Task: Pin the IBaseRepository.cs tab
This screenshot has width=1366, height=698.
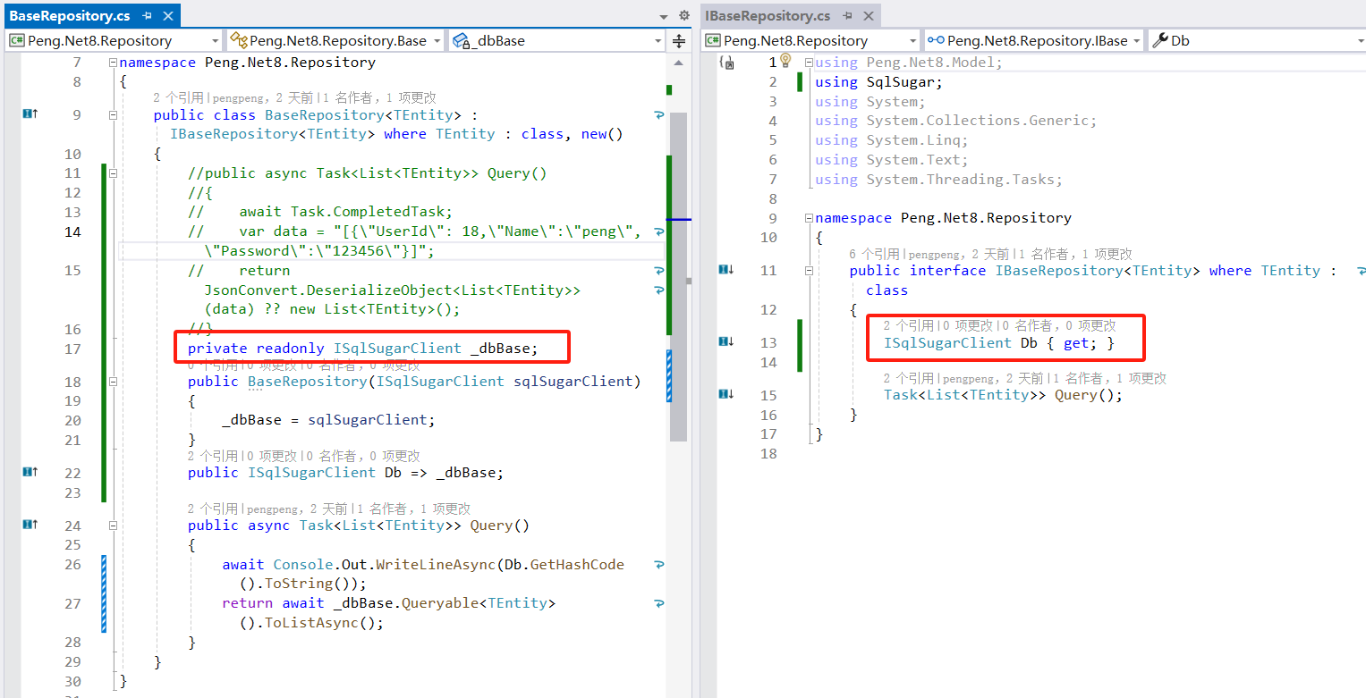Action: tap(846, 16)
